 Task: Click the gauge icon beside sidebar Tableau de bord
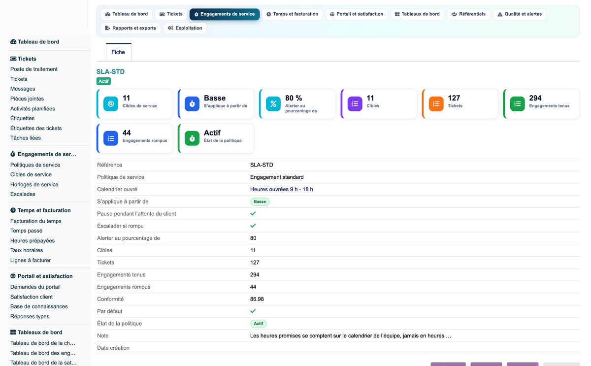coord(13,42)
